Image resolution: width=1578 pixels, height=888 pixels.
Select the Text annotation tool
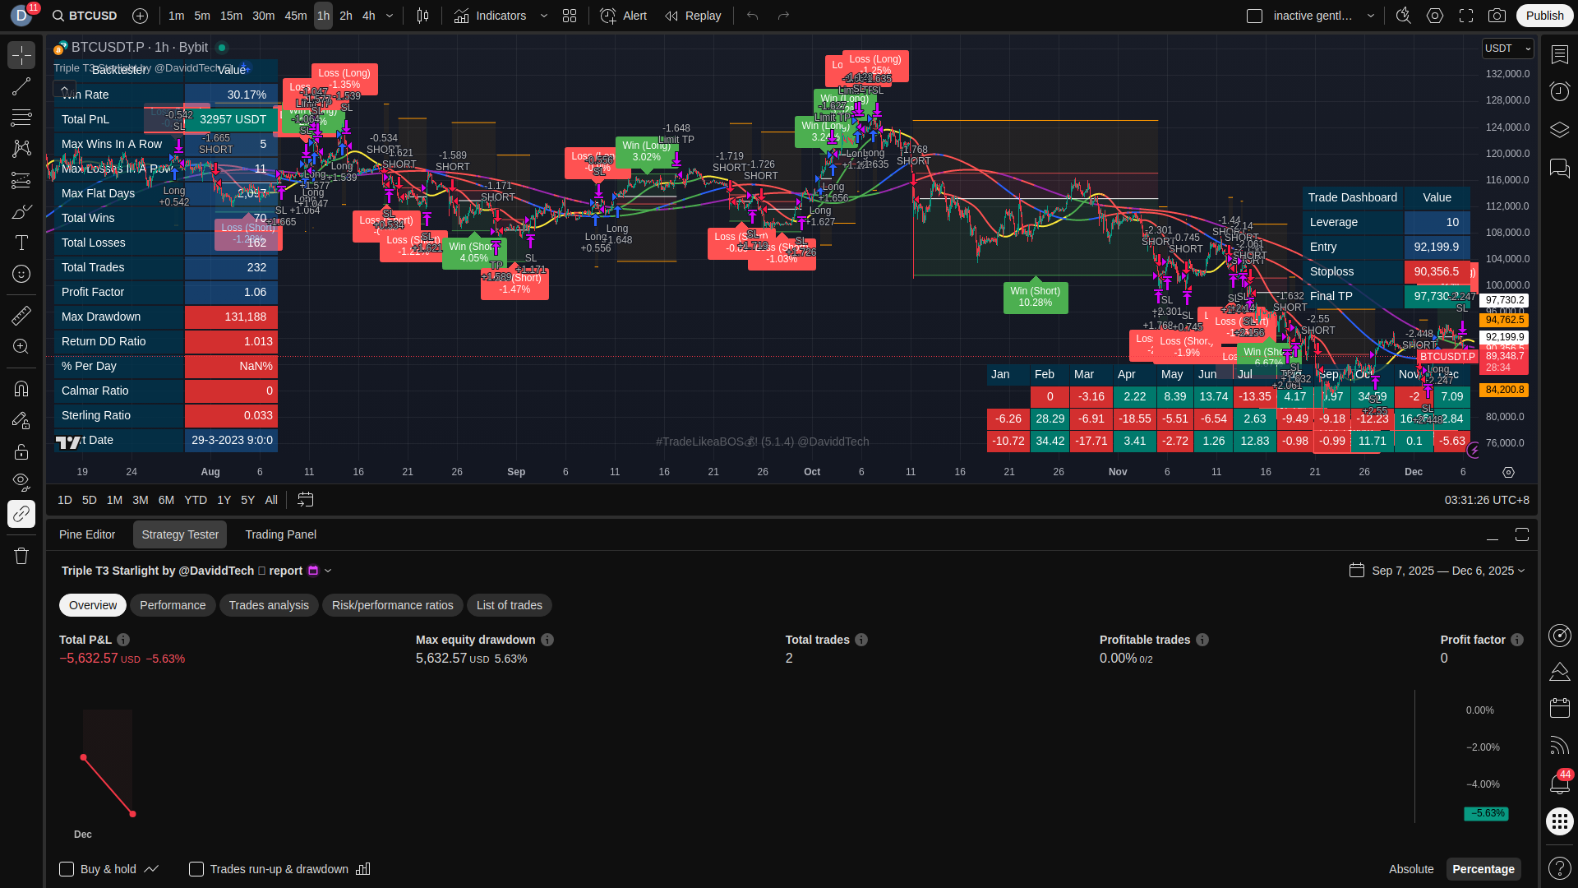(x=21, y=243)
